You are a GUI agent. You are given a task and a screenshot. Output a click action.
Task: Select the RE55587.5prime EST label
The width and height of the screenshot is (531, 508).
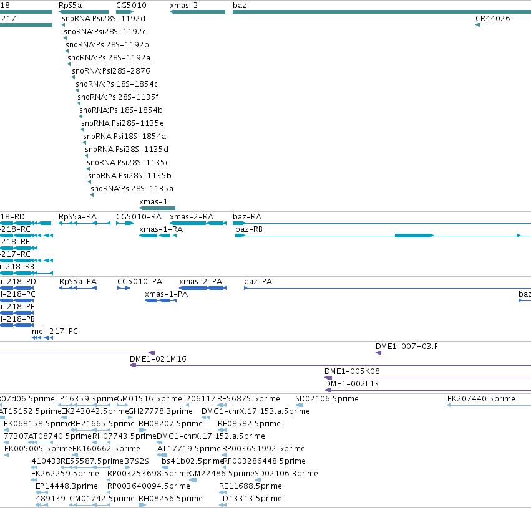pos(92,462)
